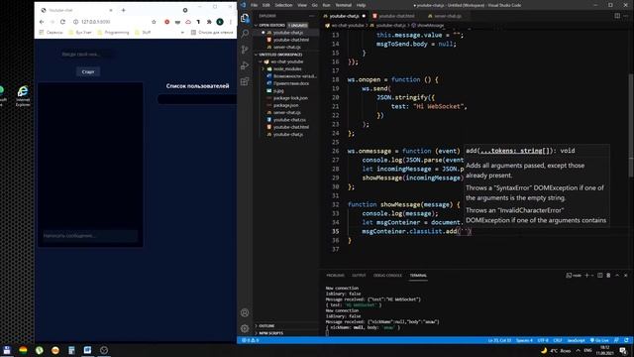Image resolution: width=634 pixels, height=357 pixels.
Task: Open the Selection menu
Action: tap(283, 5)
